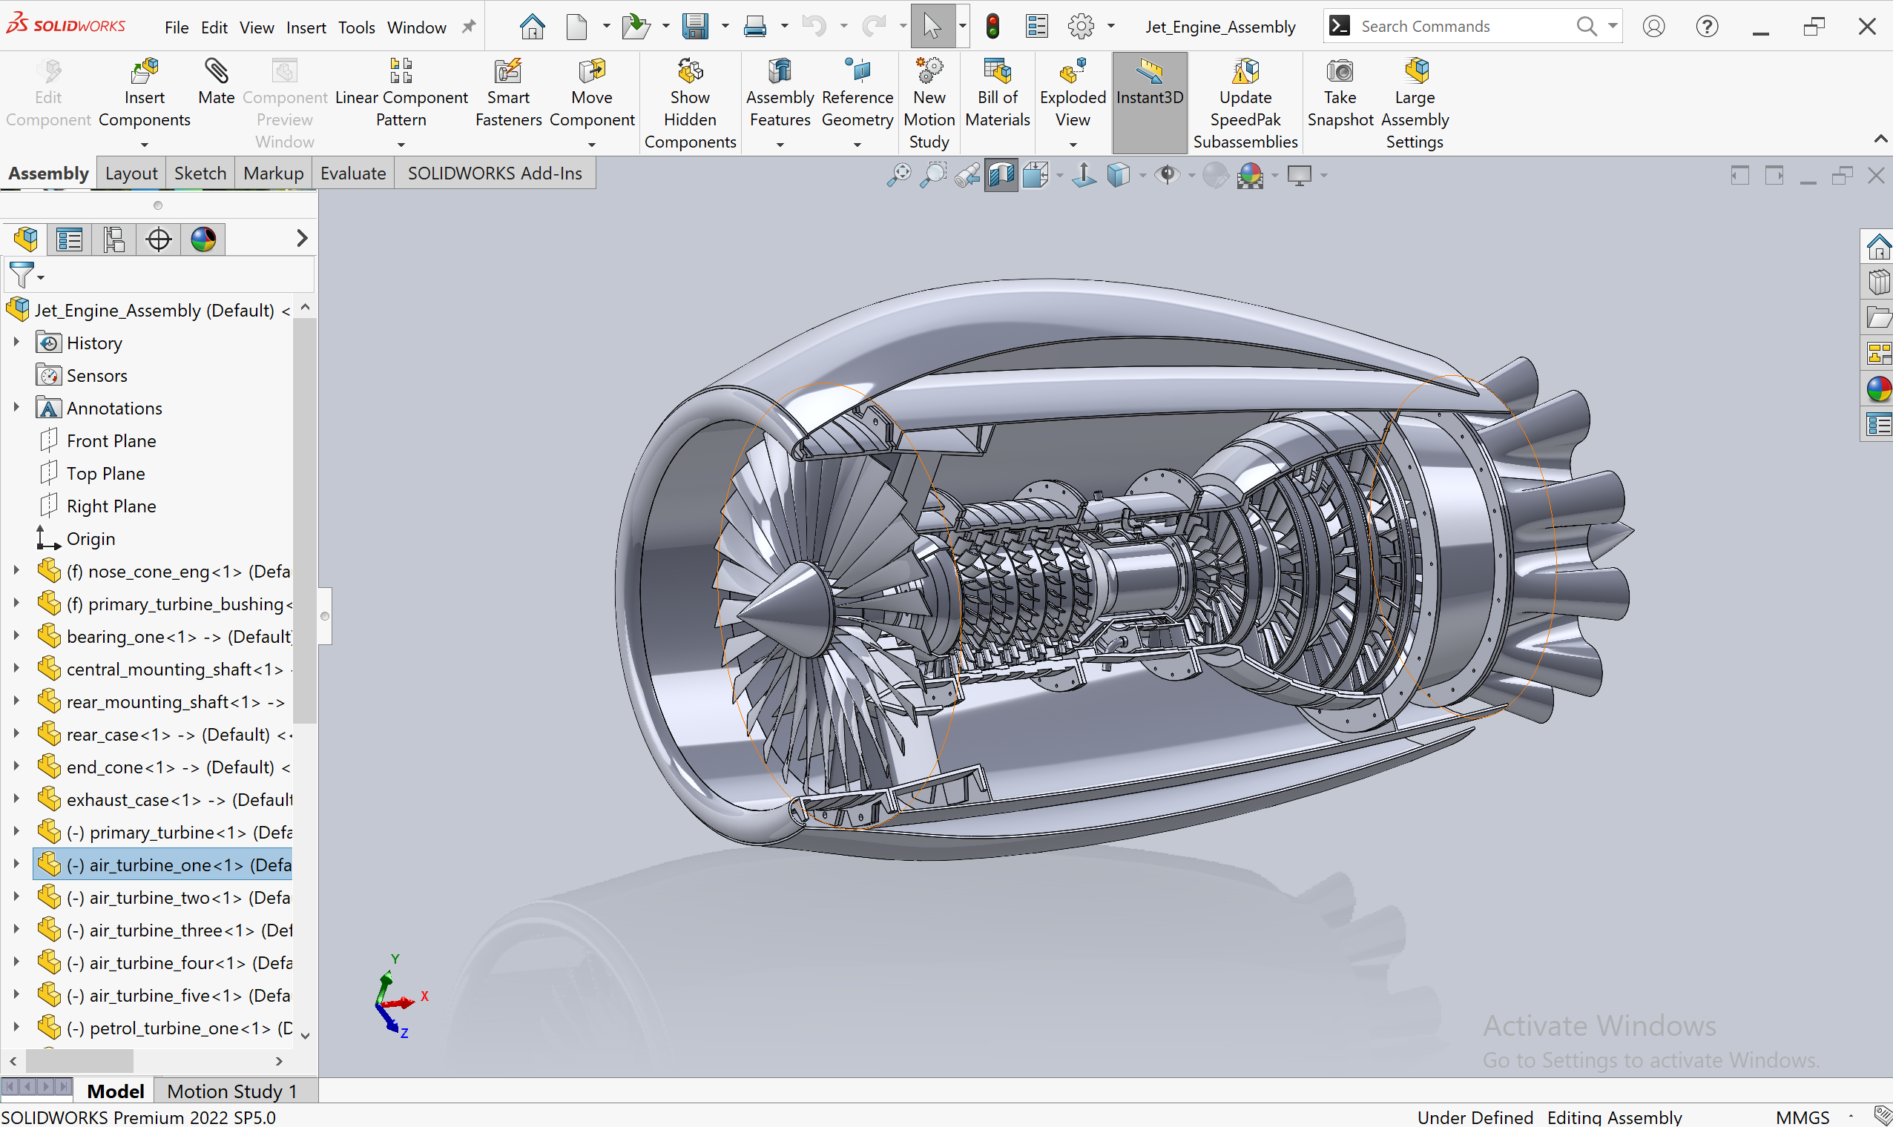Click the Zoom to Fit magnifier icon
This screenshot has height=1127, width=1893.
(898, 176)
